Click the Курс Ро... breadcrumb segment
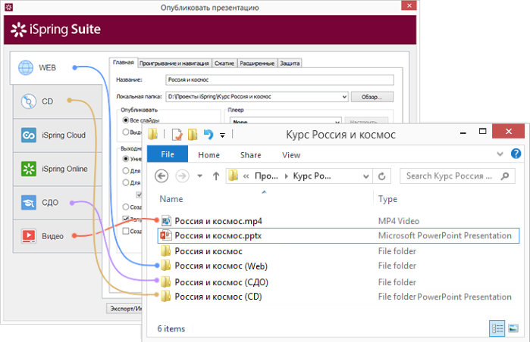Screen dimensions: 530x342 click(x=312, y=176)
